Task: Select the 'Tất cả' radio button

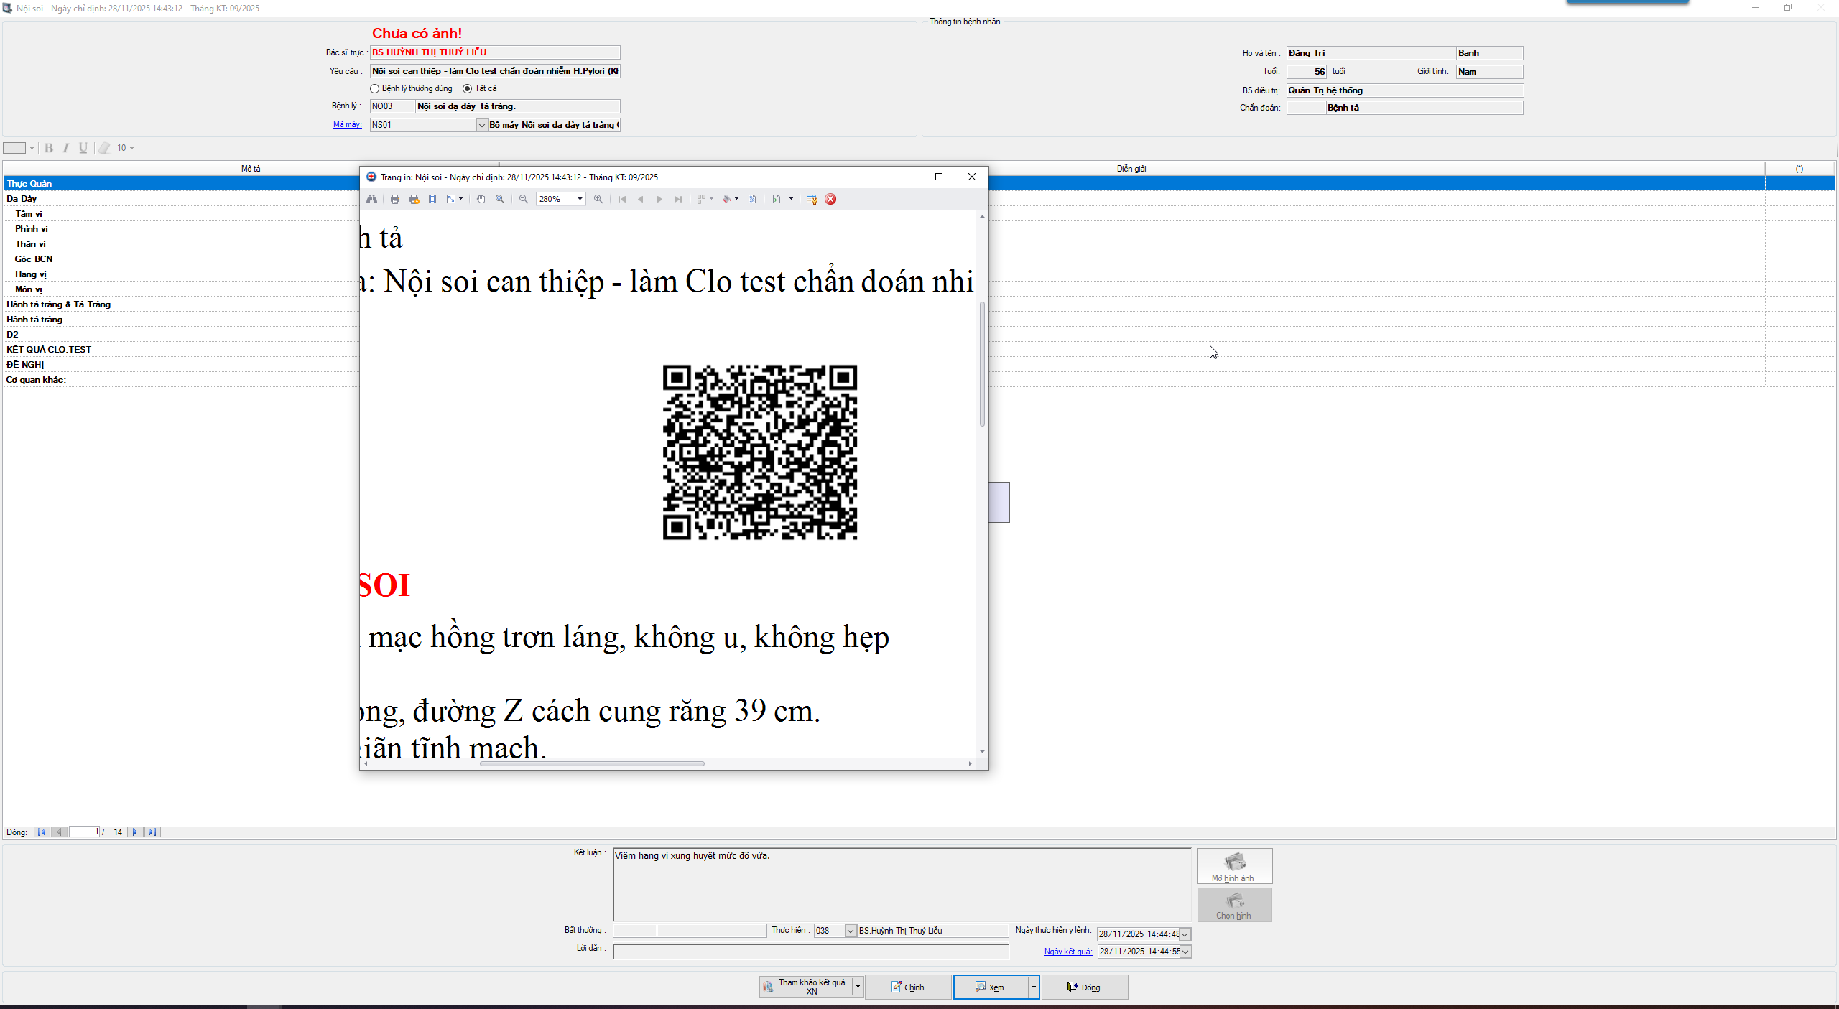Action: [468, 88]
